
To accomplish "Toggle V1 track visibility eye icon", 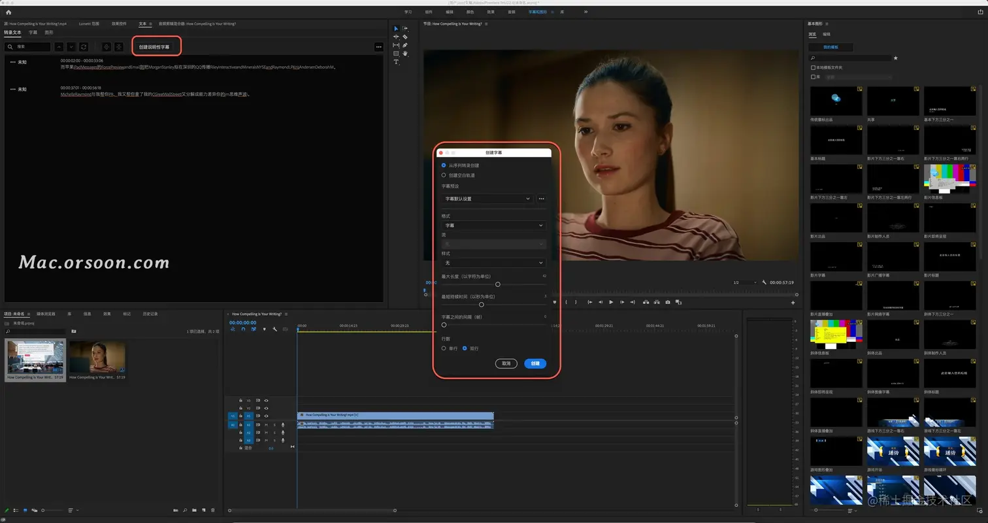I will click(266, 416).
